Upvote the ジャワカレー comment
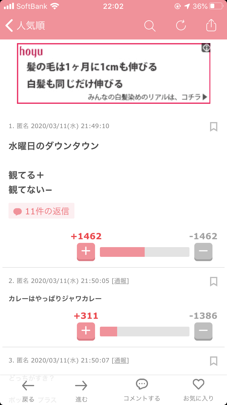Screen dimensions: 227x405 point(86,331)
